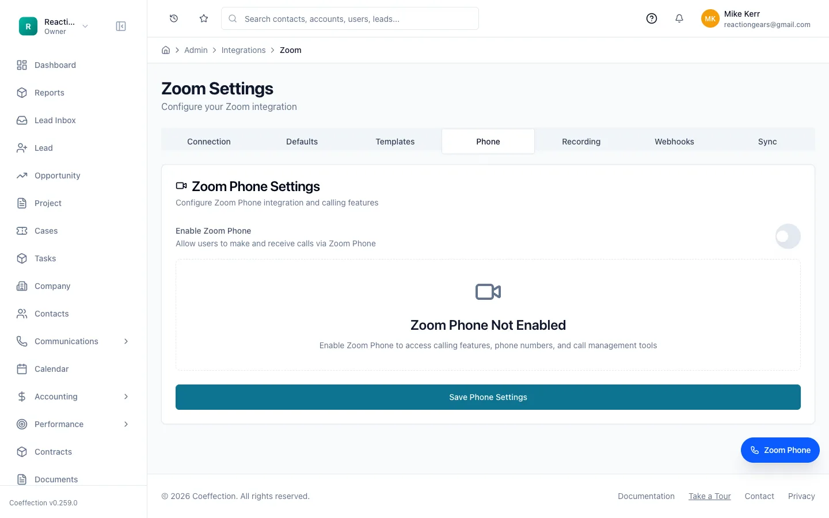Click the MK user avatar

click(x=710, y=18)
